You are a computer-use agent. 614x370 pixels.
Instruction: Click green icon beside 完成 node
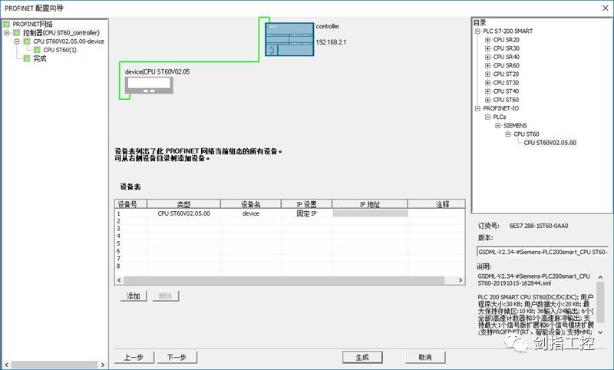(27, 58)
